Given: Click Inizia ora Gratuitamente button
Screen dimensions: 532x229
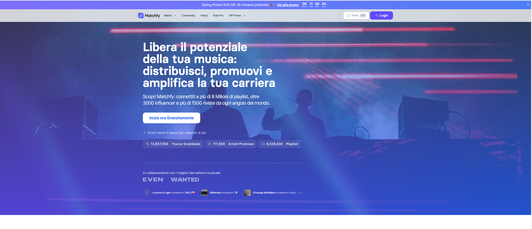Looking at the screenshot, I should [171, 118].
